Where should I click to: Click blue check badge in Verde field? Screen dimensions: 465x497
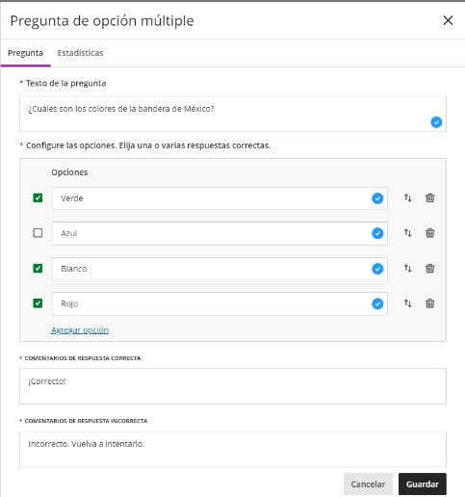[377, 198]
